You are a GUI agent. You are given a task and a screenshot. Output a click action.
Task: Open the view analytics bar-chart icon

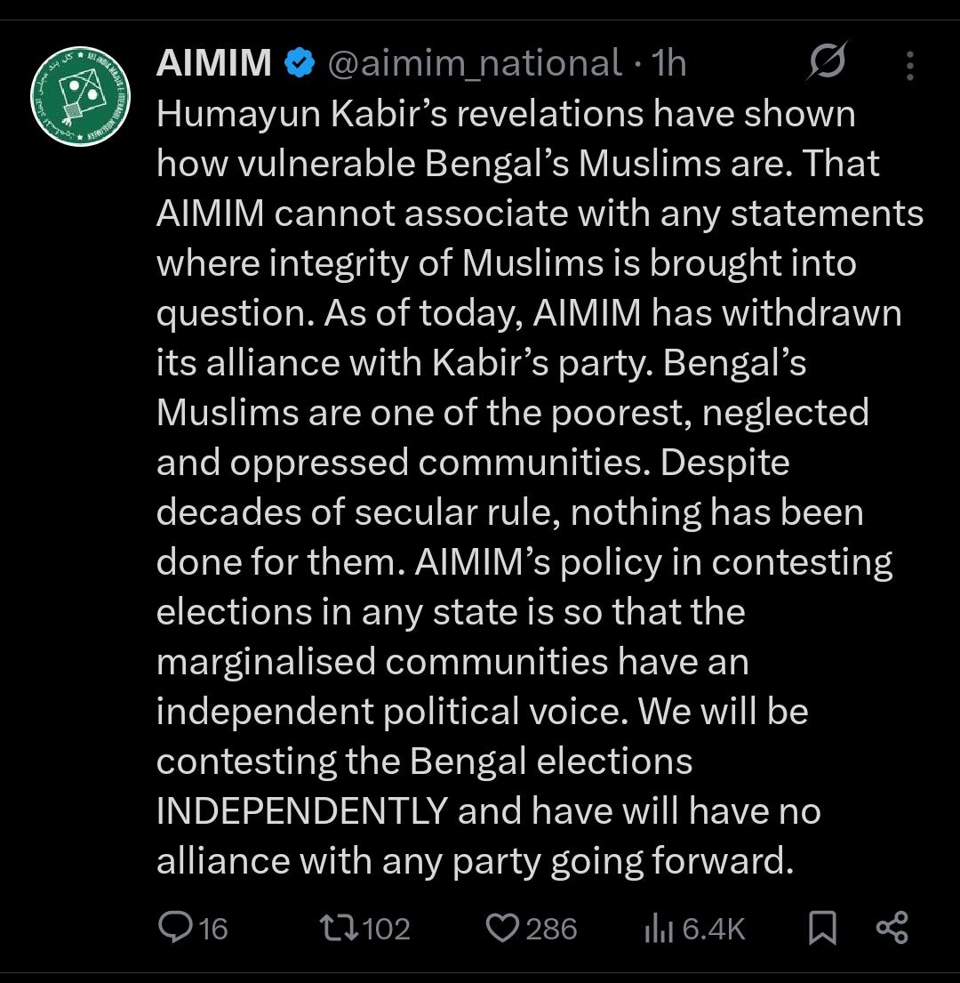pos(659,929)
